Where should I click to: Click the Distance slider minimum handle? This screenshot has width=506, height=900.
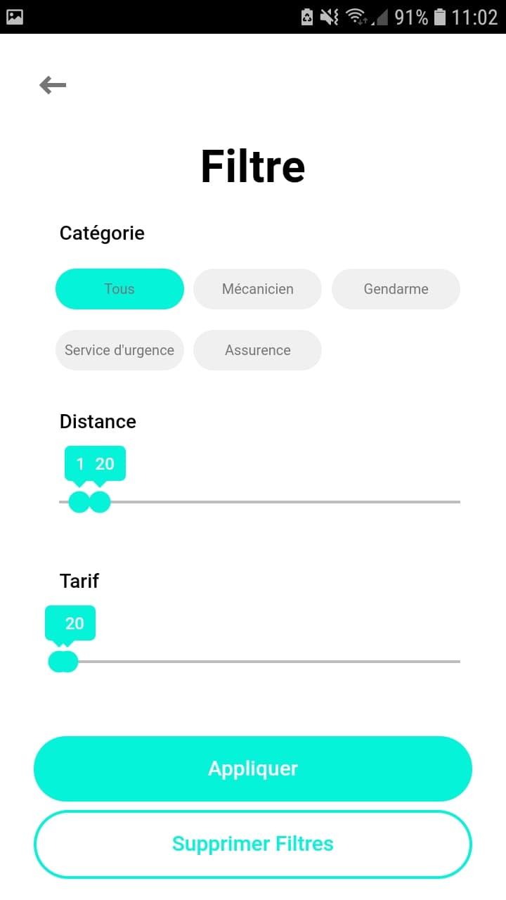(x=79, y=502)
